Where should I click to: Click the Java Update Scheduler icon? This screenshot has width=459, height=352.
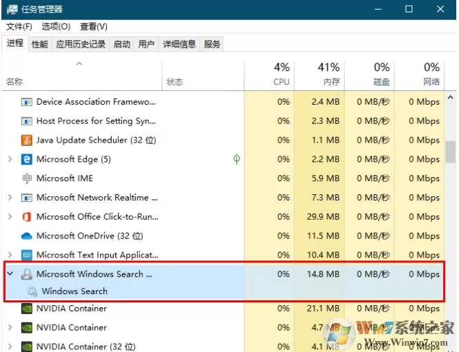(x=27, y=140)
